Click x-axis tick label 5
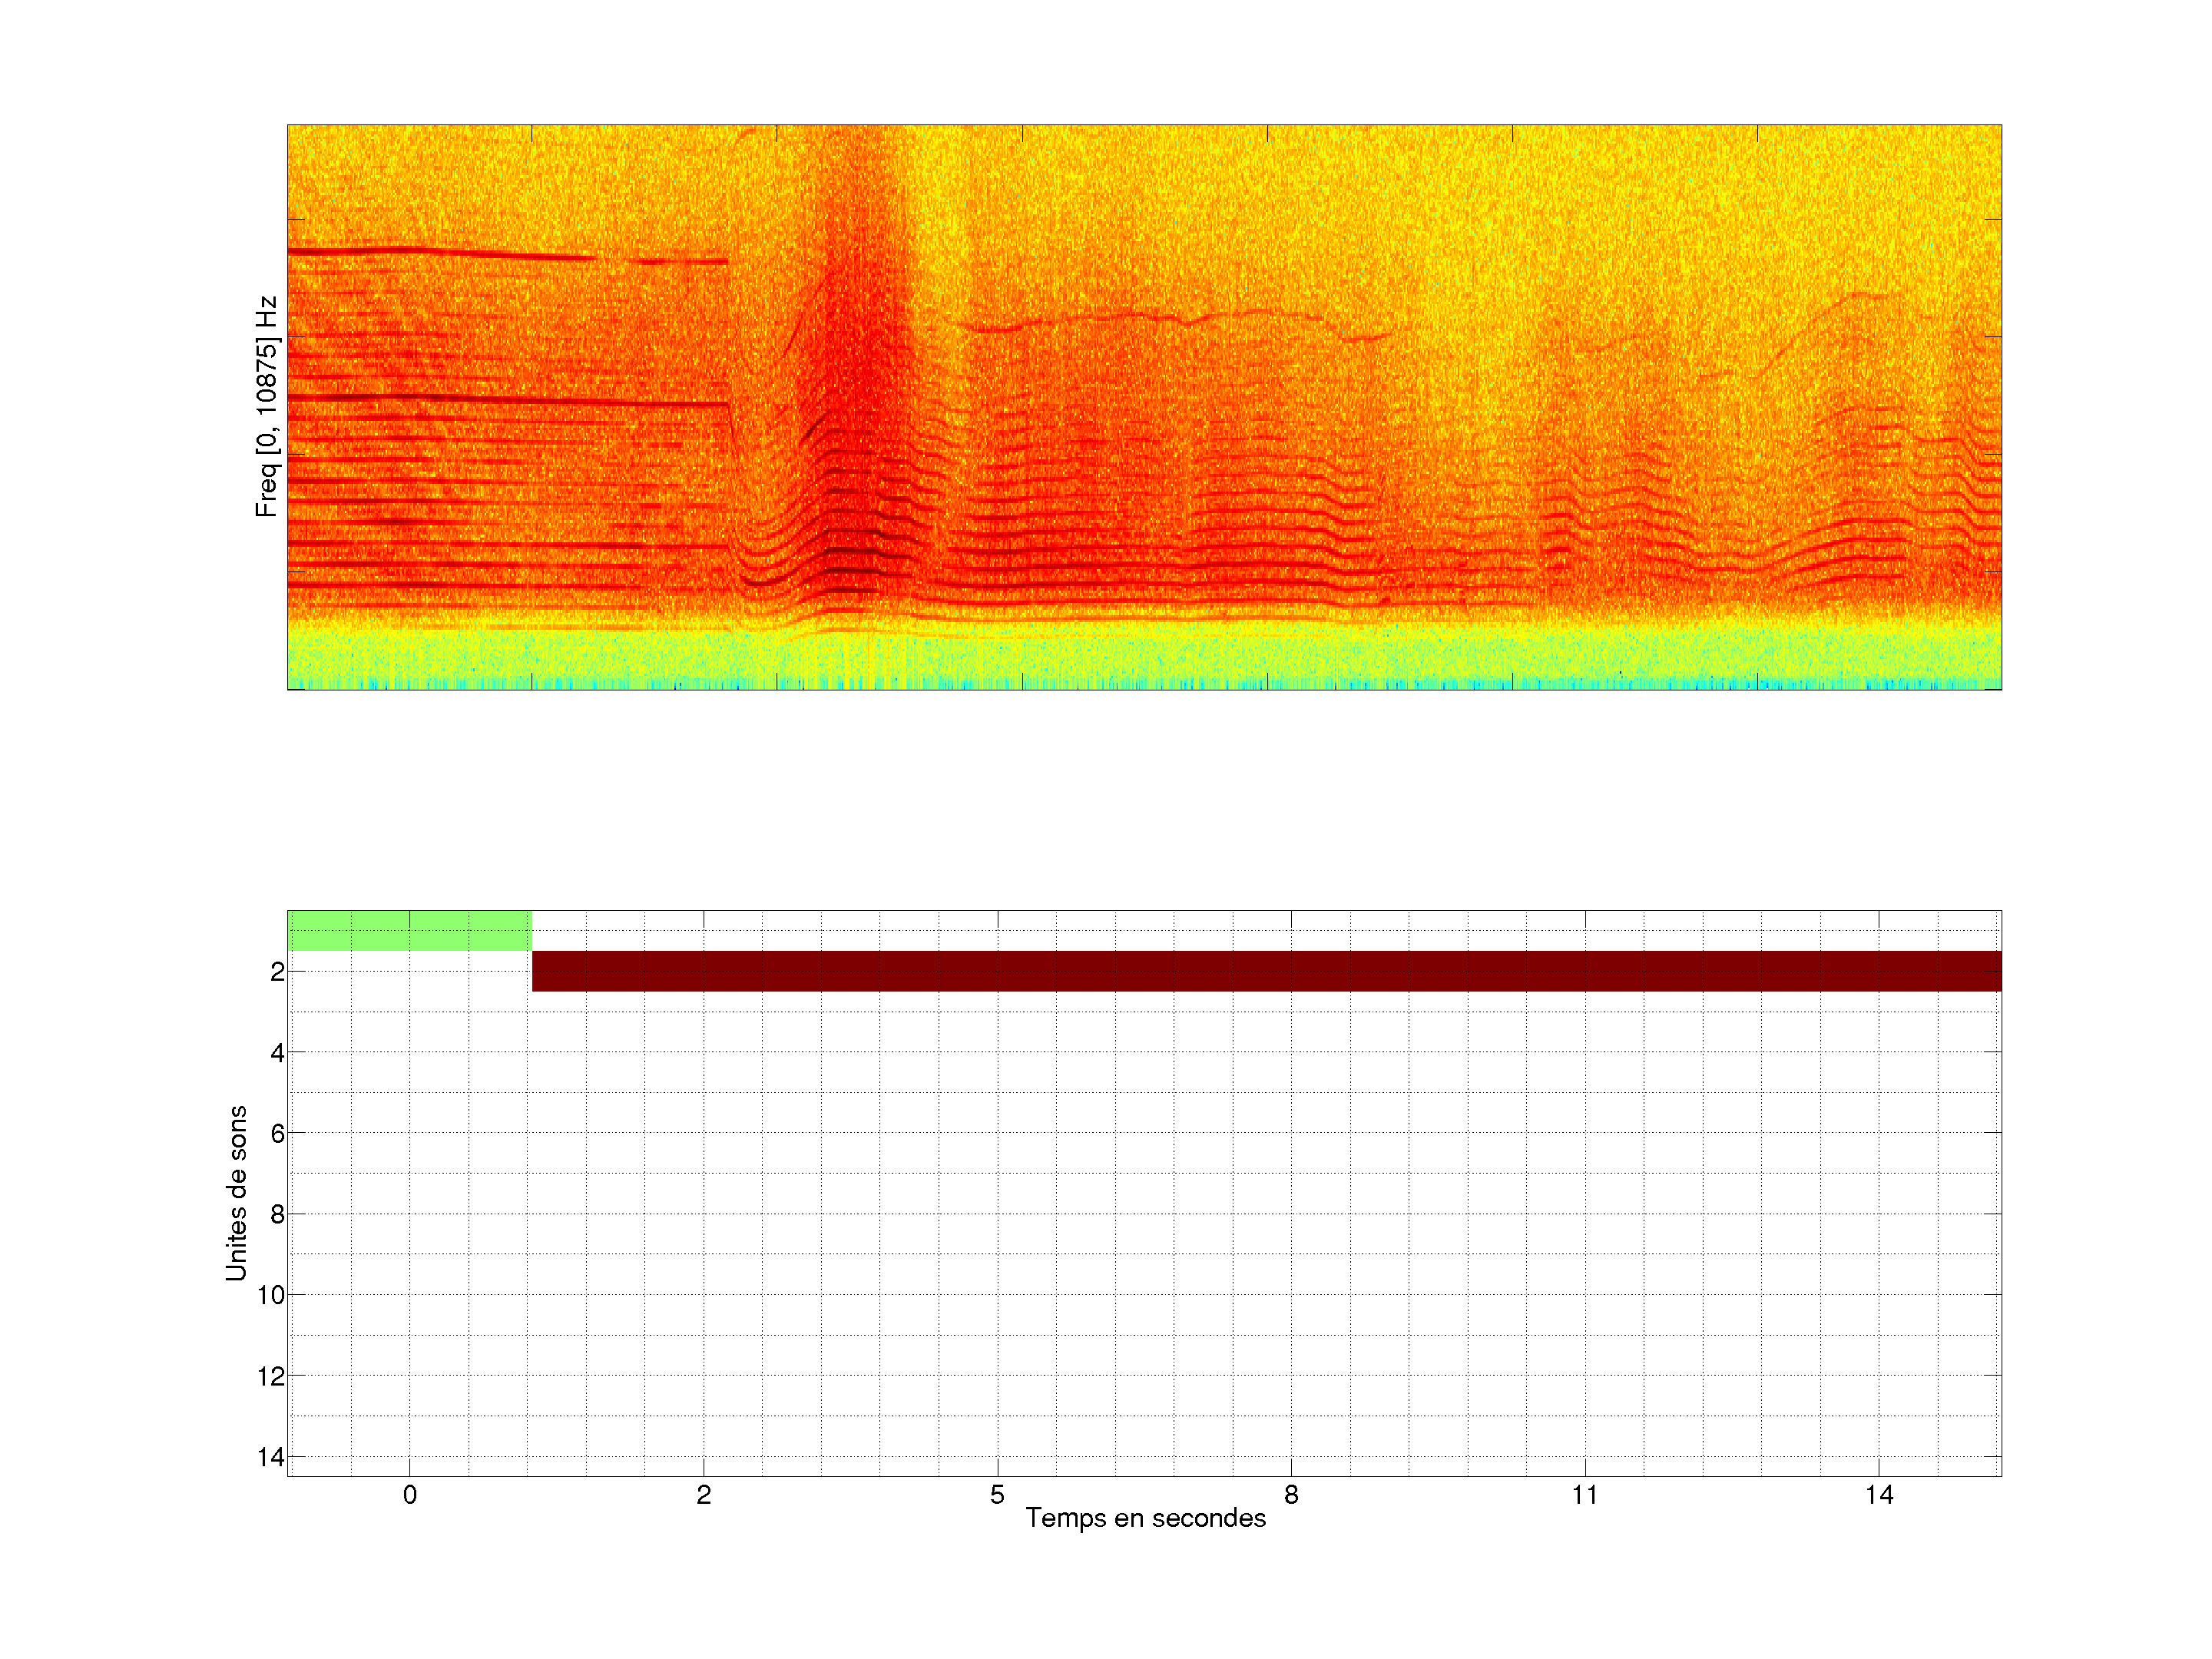2212x1659 pixels. 997,1495
